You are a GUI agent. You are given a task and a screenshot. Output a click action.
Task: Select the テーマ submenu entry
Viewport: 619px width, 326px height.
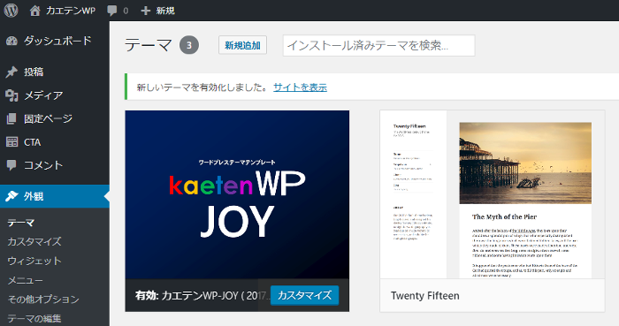pyautogui.click(x=21, y=223)
